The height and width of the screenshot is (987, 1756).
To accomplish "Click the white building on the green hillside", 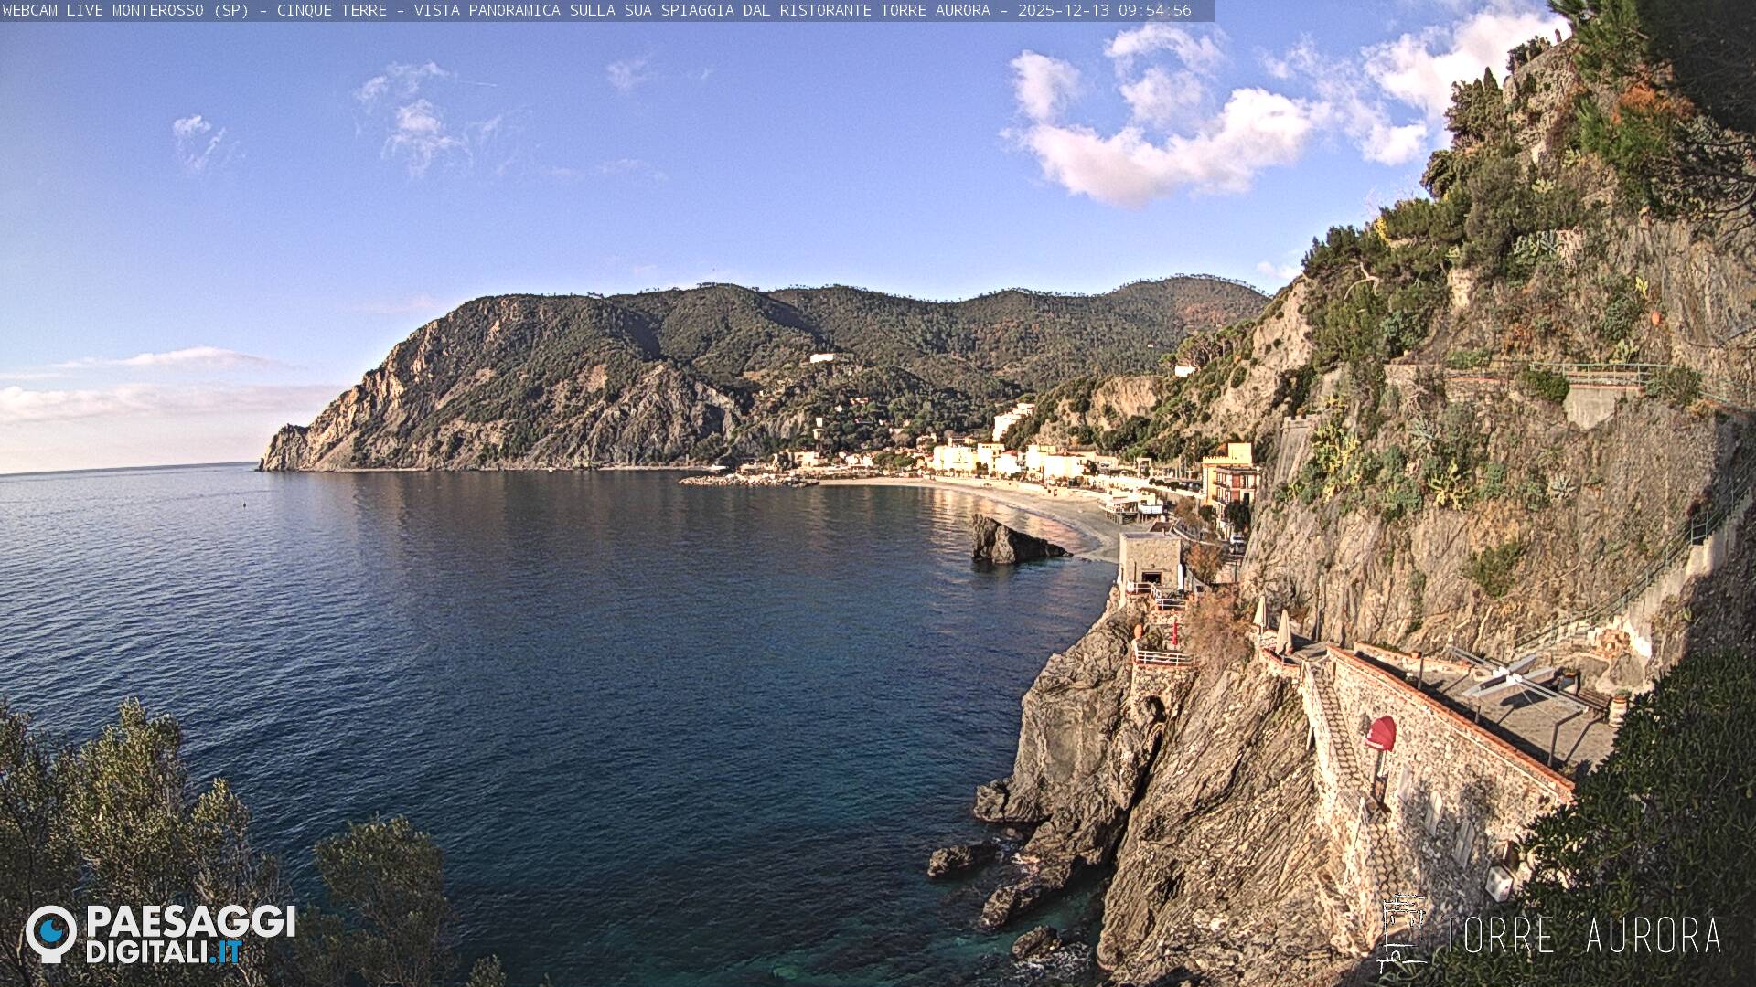I will 820,357.
